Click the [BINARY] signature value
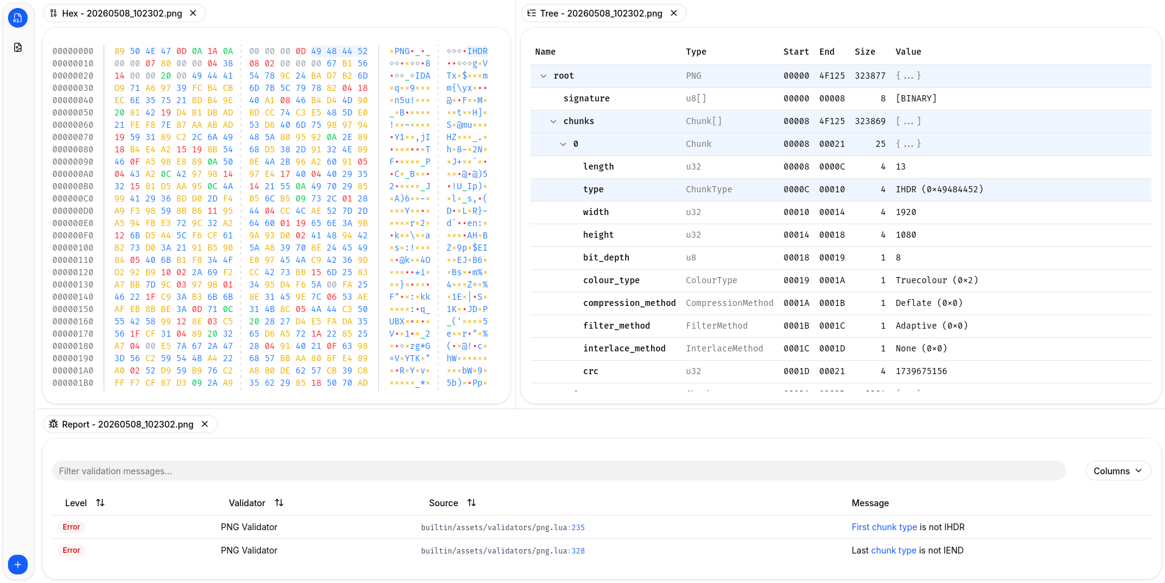1165x583 pixels. point(916,98)
